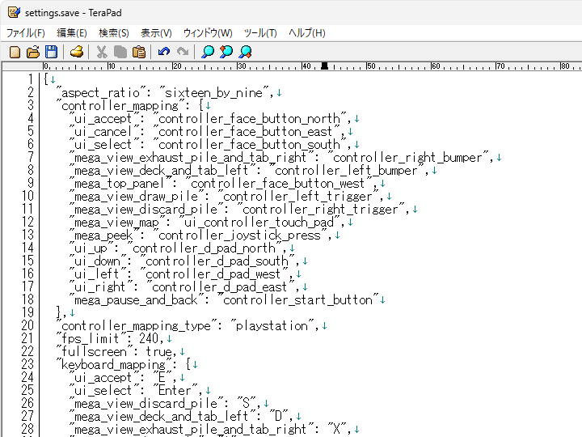
Task: Click the New file toolbar icon
Action: coord(15,52)
